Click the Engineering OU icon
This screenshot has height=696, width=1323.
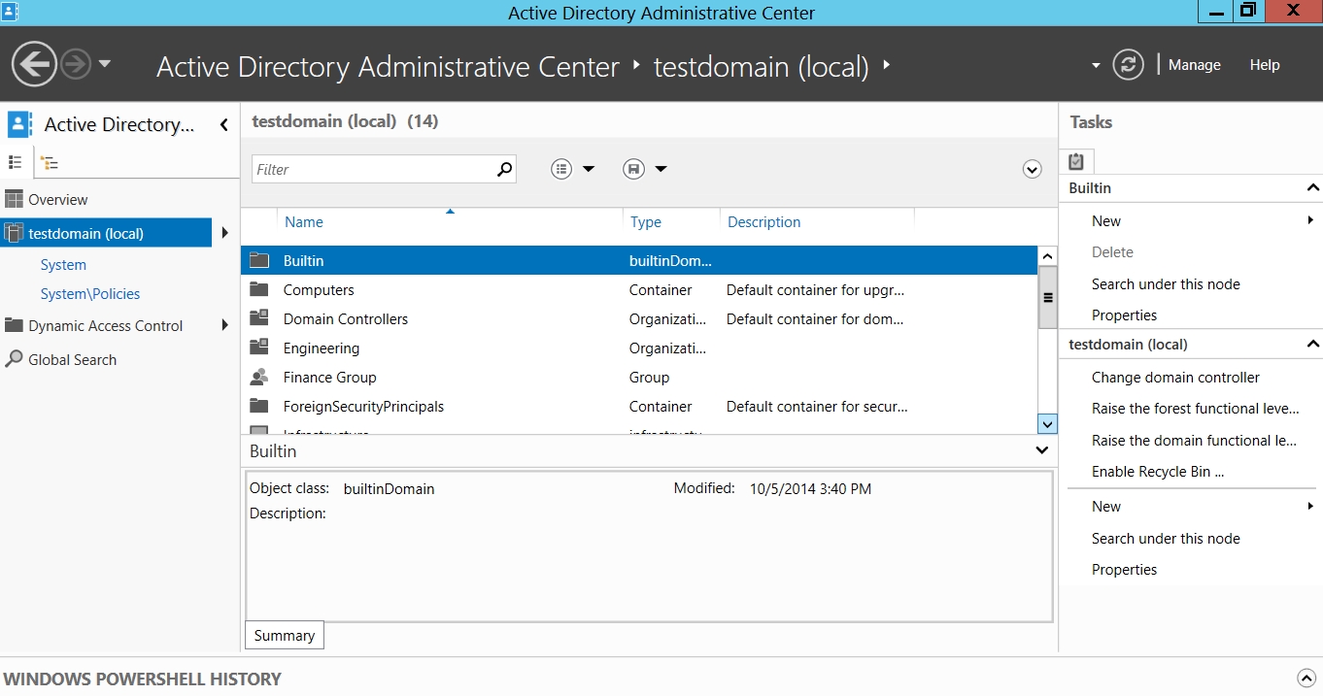259,348
